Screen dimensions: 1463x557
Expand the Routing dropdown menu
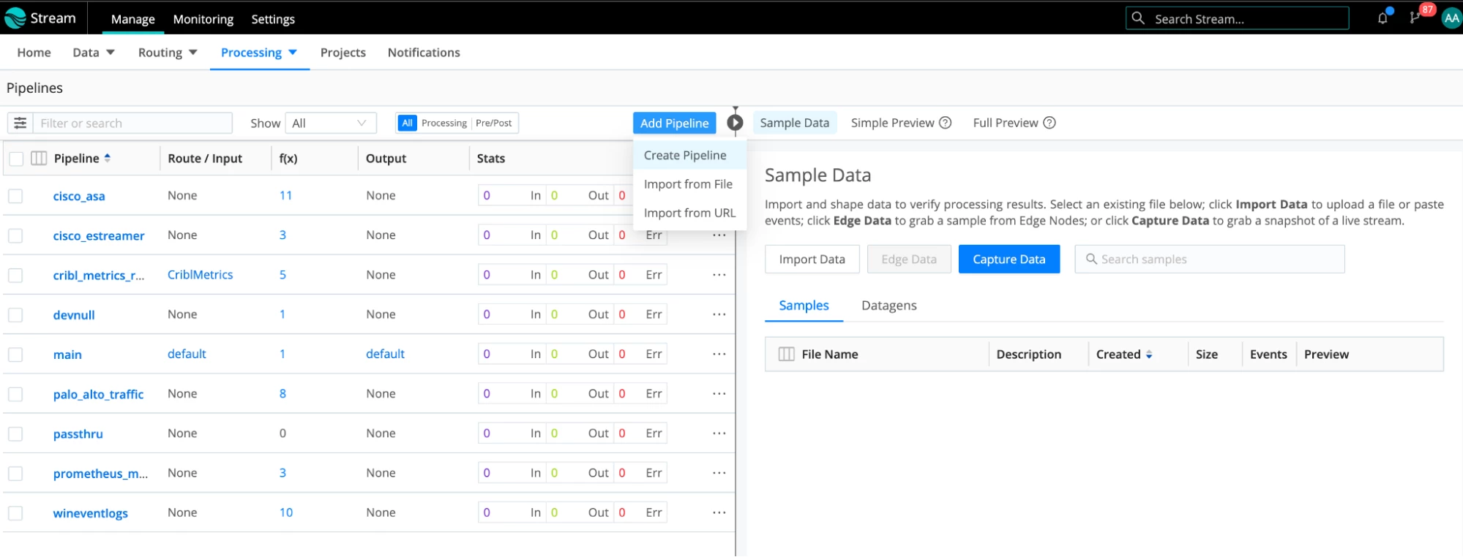pyautogui.click(x=168, y=53)
